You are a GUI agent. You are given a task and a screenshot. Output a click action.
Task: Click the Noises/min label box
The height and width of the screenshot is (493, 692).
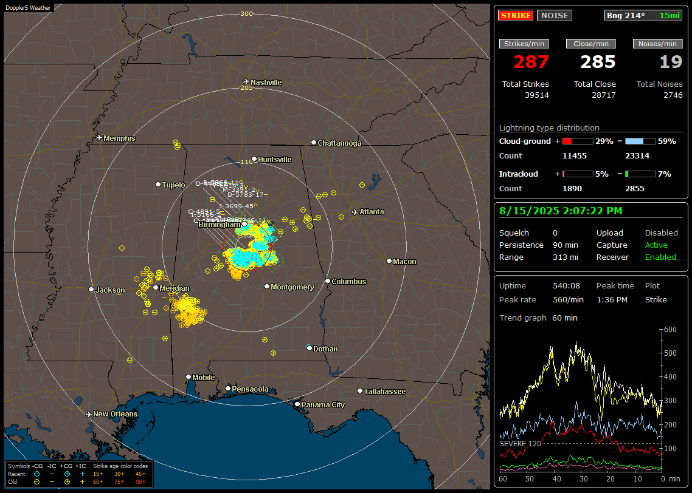pos(657,44)
